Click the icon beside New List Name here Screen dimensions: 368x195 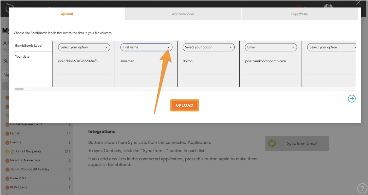pos(7,160)
